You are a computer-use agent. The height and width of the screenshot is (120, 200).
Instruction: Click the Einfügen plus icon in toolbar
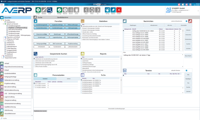tap(38, 10)
